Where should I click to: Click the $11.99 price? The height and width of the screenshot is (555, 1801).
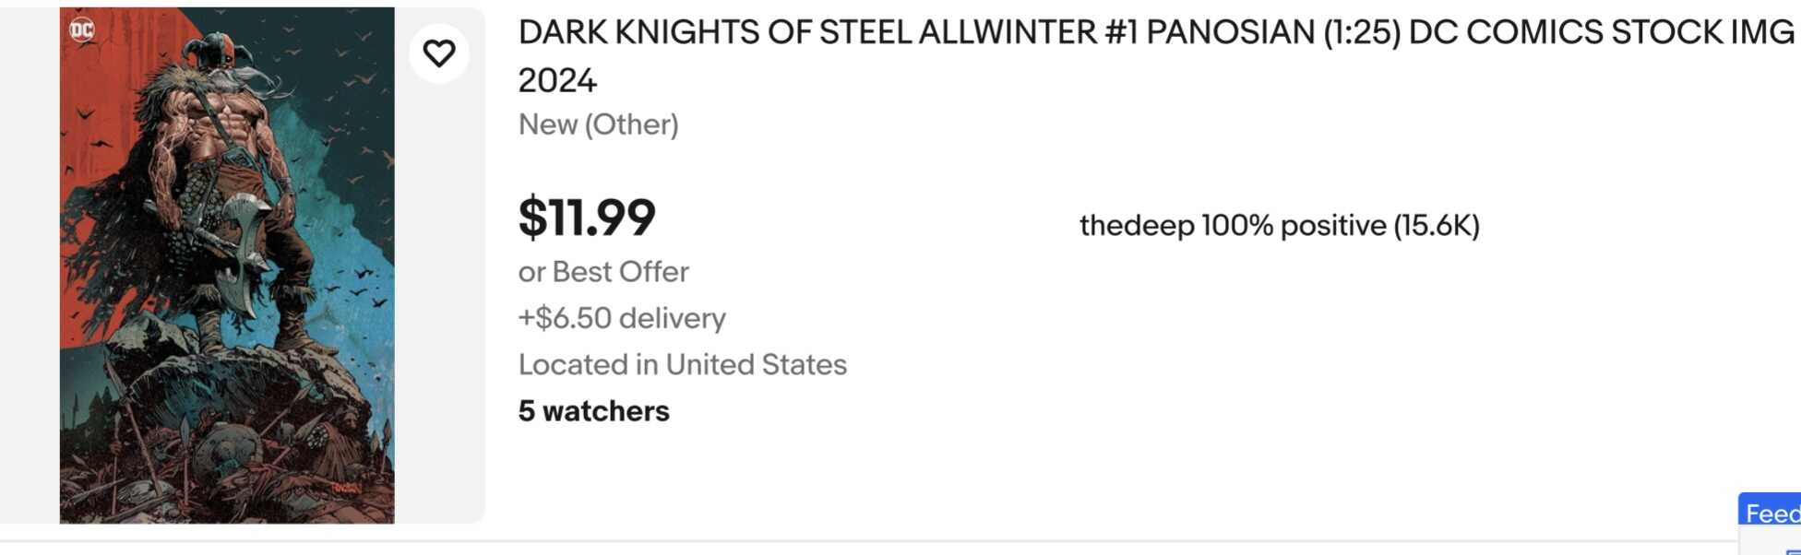[587, 218]
